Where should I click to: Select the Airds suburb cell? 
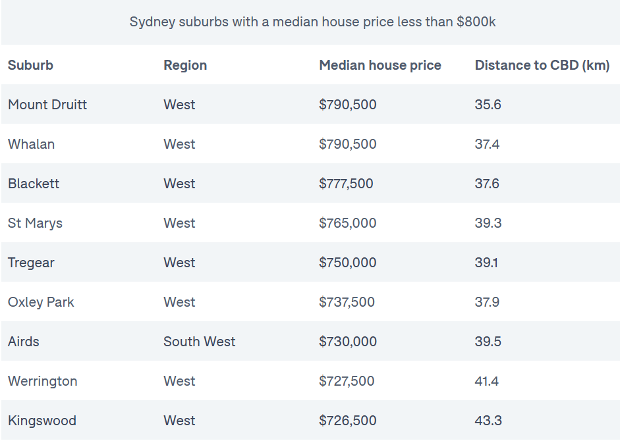tap(24, 342)
